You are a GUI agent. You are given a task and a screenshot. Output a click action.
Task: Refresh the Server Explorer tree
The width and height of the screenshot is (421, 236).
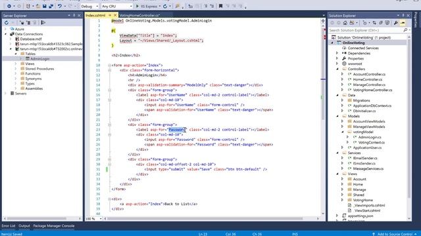pyautogui.click(x=7, y=23)
